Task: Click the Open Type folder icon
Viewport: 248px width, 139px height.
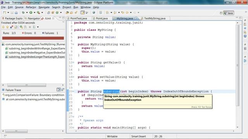Action: (67, 13)
